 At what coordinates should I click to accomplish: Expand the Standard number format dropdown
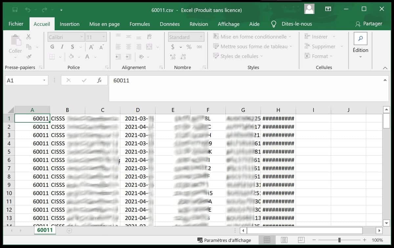point(201,37)
